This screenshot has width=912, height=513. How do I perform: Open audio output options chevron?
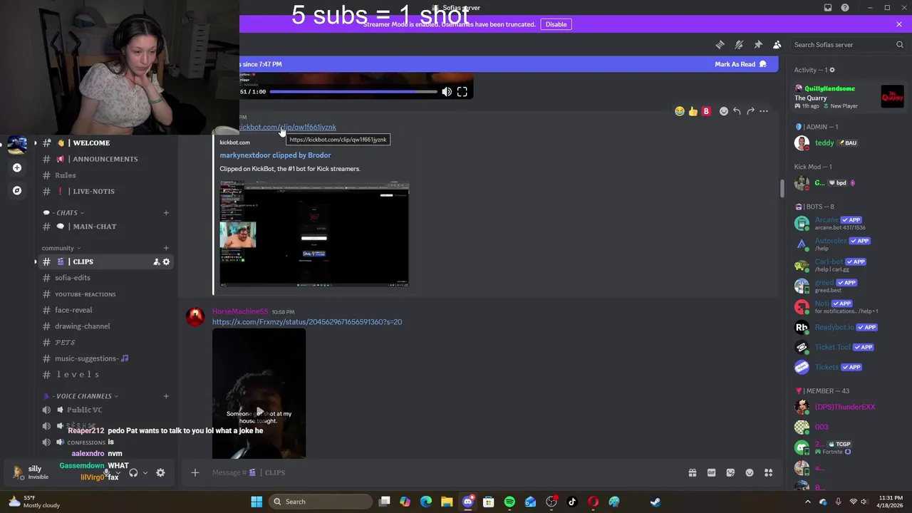[x=145, y=473]
